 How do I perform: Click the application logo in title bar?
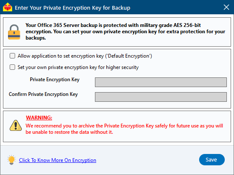click(8, 7)
